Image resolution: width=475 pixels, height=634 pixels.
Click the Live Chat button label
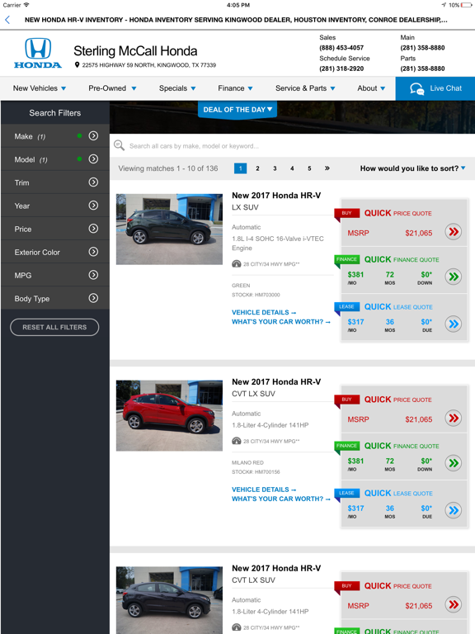pos(445,88)
